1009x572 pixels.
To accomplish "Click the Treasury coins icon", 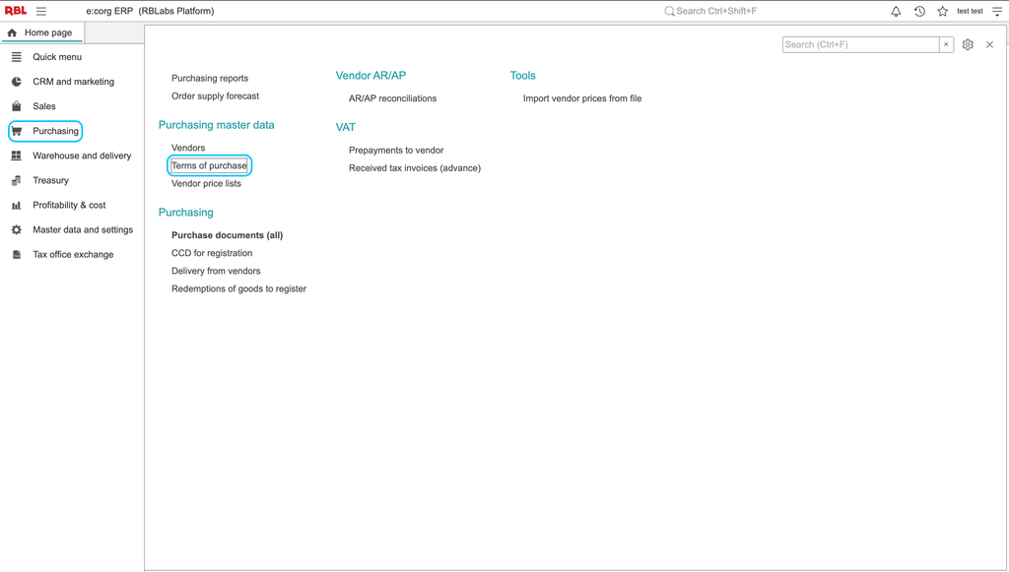I will point(17,180).
